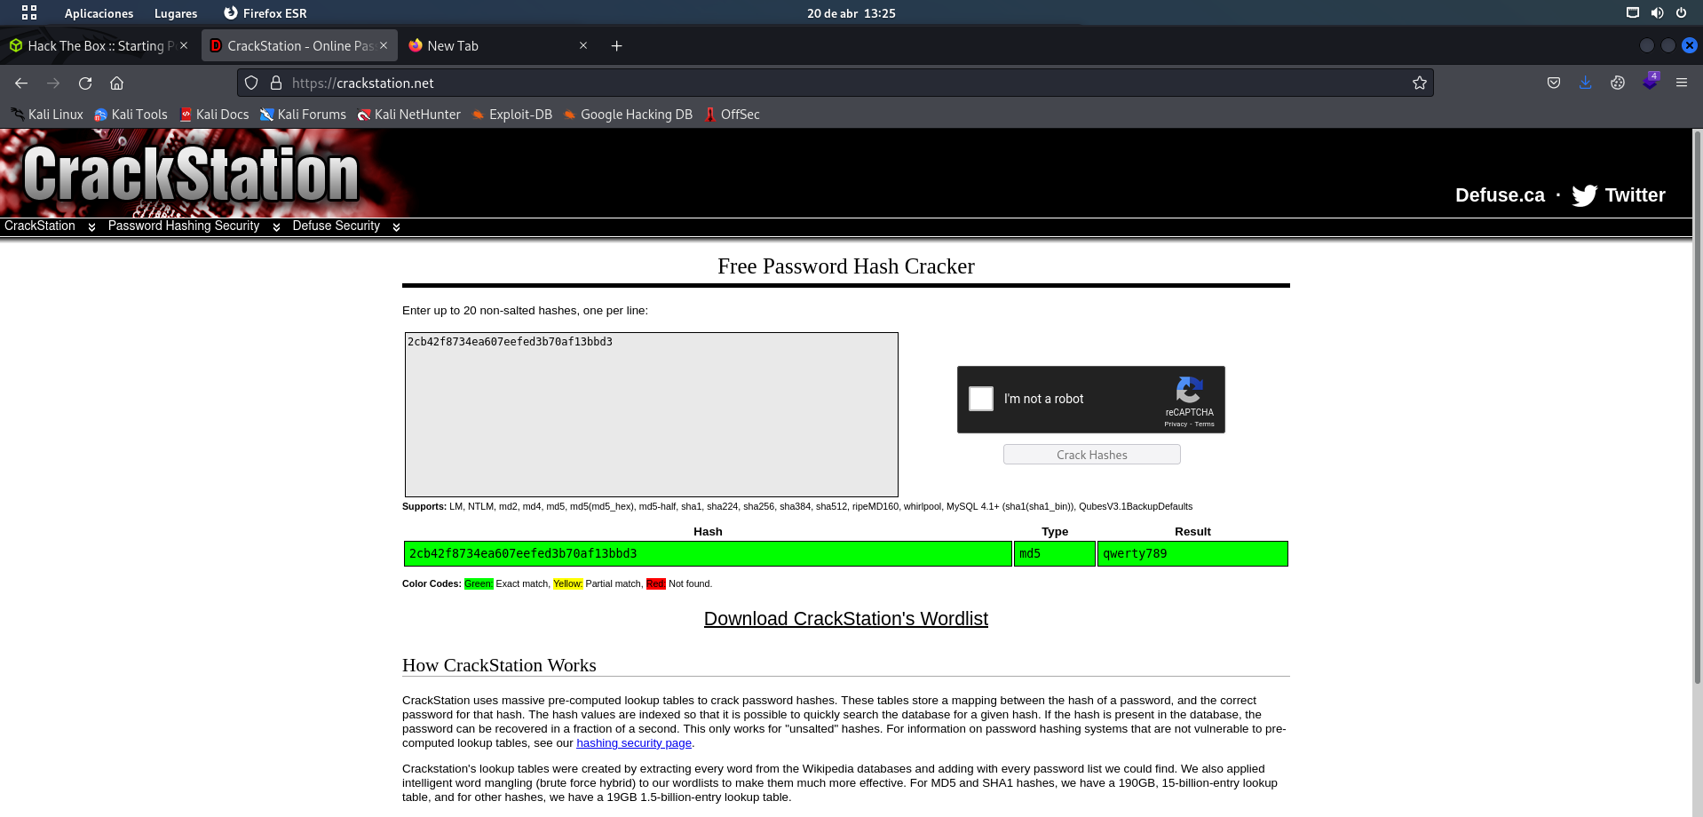Expand the Password Hashing Security menu
Screen dimensions: 1703x817
(x=193, y=226)
